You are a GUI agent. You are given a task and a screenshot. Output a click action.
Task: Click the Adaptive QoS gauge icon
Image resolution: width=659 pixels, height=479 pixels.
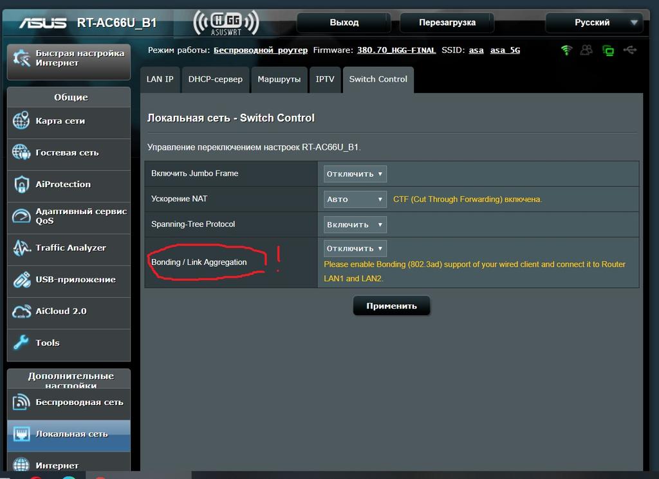21,216
